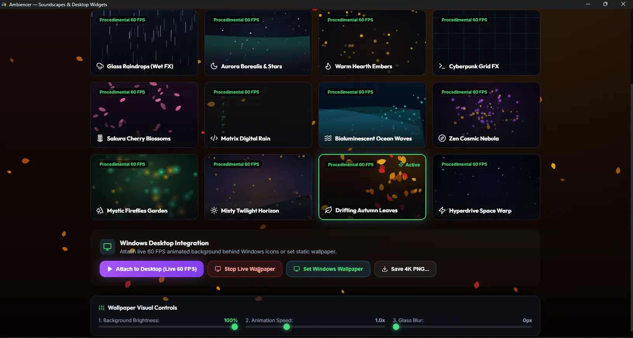Click the Active badge on Drifting Autumn Leaves
This screenshot has width=633, height=338.
[x=409, y=165]
